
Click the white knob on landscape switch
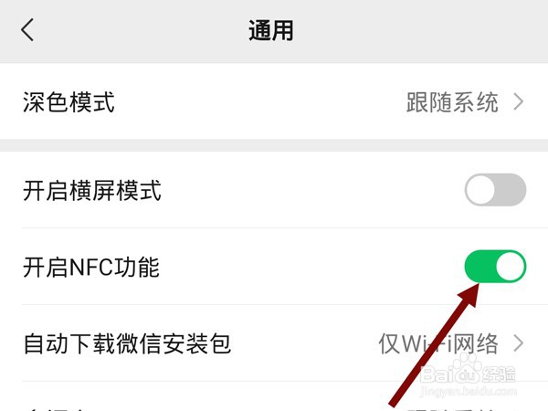480,190
